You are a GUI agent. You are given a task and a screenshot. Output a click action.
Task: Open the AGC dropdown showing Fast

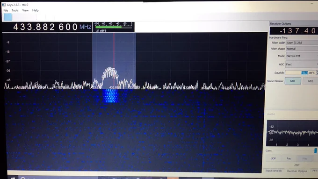(302, 64)
